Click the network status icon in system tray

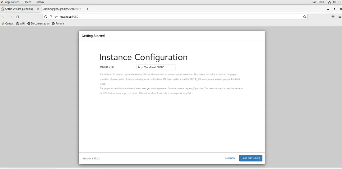click(329, 2)
